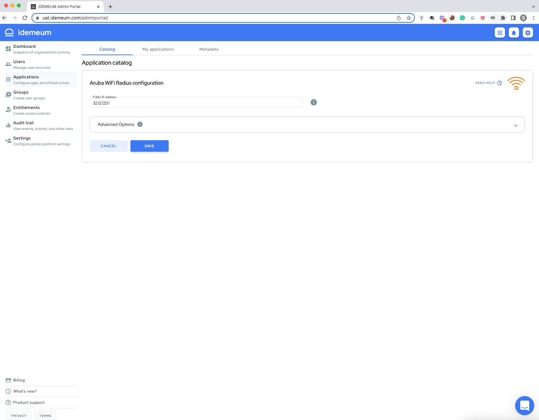
Task: Click the Users sidebar icon
Action: click(x=8, y=64)
